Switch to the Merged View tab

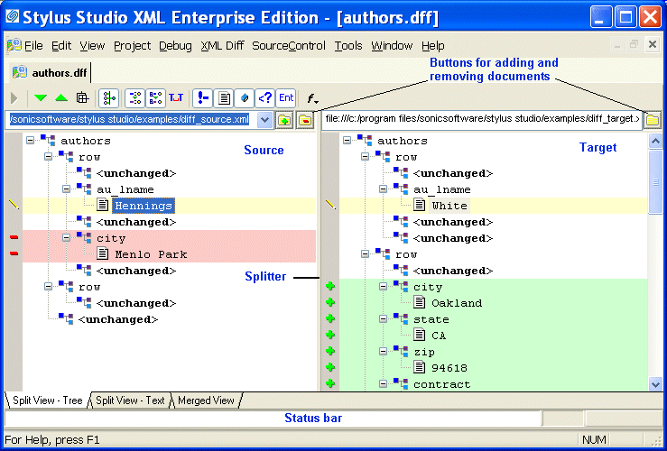206,400
